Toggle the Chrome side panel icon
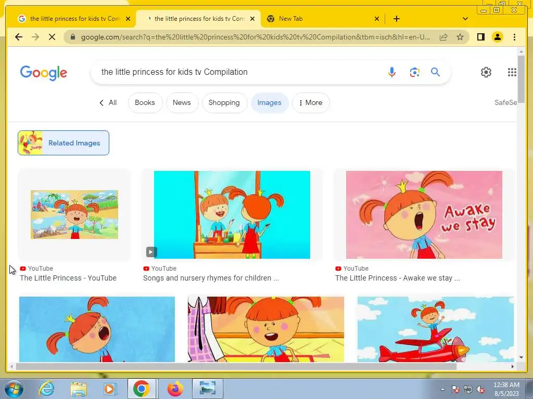The image size is (533, 399). click(x=480, y=37)
